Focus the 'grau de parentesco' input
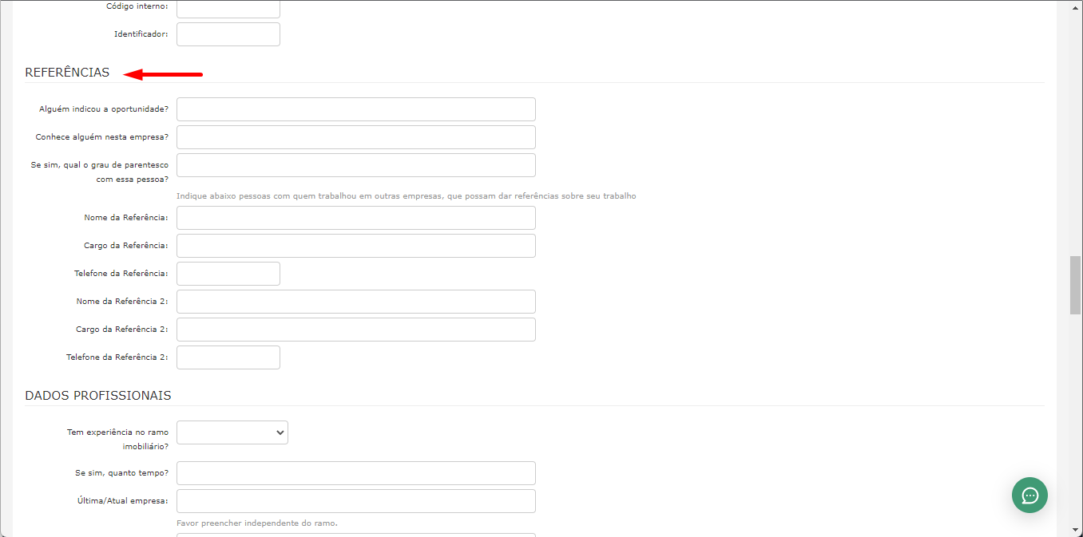This screenshot has width=1083, height=537. (356, 165)
